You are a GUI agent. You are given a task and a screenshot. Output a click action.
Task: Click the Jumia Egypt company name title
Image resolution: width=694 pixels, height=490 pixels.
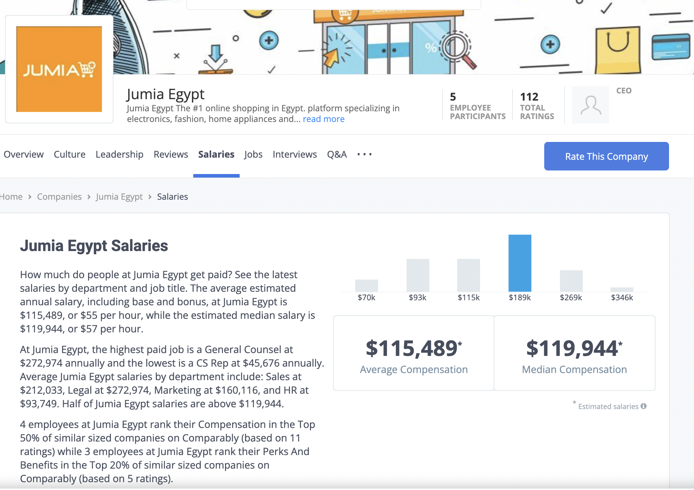(165, 94)
